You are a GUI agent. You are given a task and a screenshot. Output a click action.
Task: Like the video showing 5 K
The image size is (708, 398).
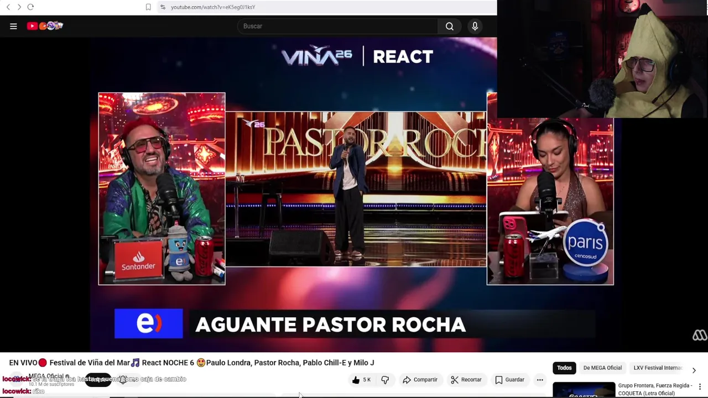point(361,380)
